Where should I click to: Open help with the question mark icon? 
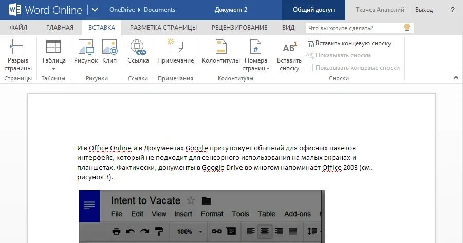(x=452, y=10)
